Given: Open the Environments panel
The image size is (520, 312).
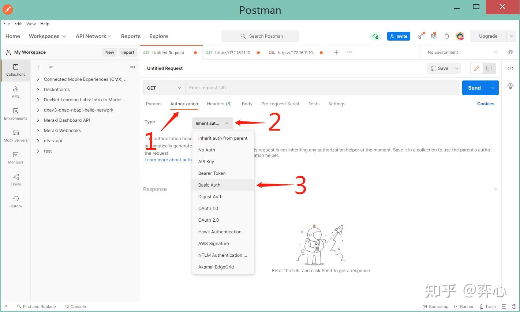Looking at the screenshot, I should click(x=15, y=114).
